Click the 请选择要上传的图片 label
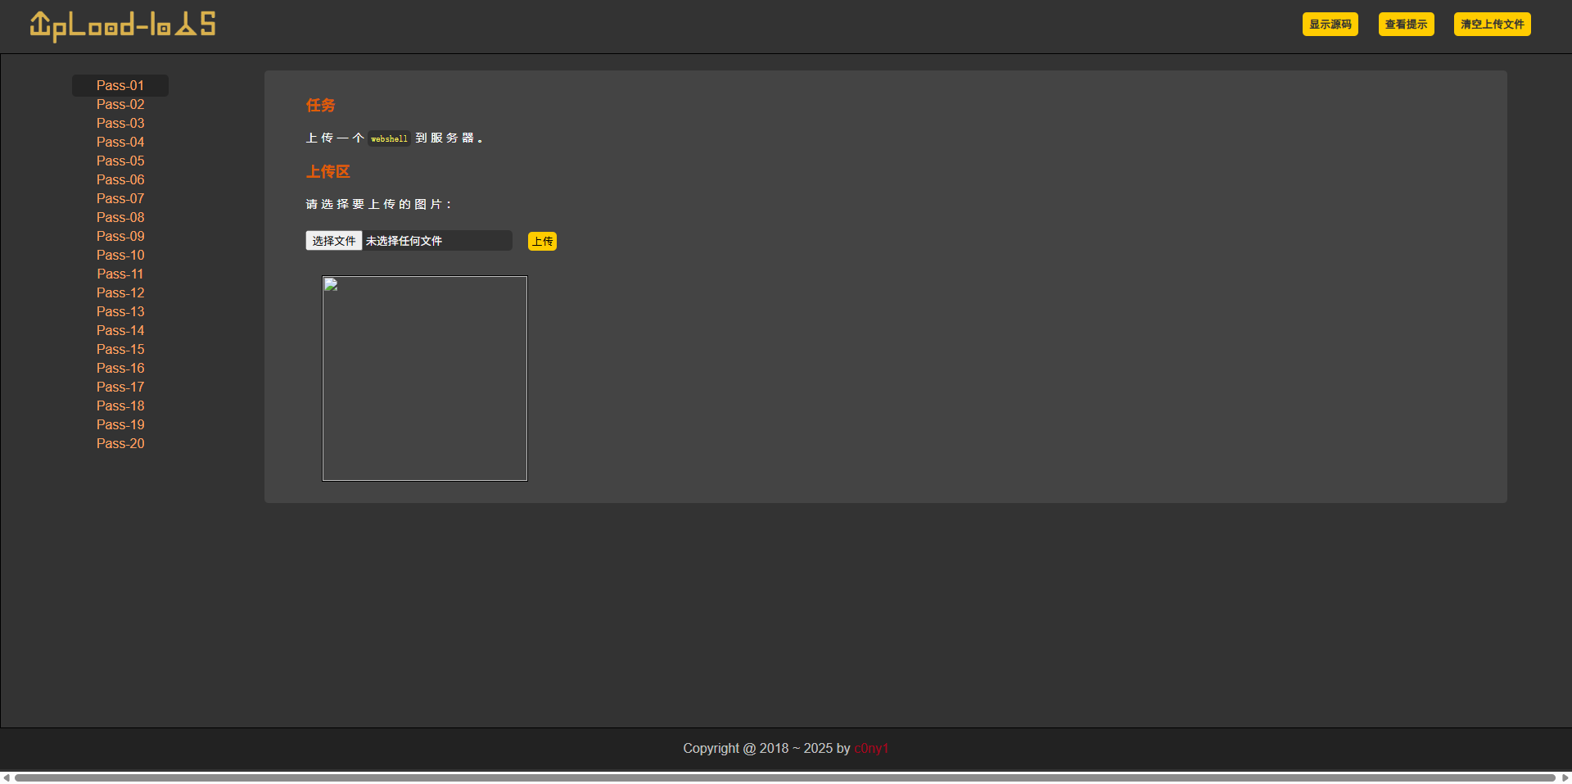1572x784 pixels. [x=378, y=204]
